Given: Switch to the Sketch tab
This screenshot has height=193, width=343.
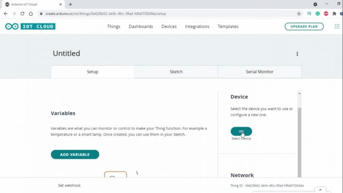Looking at the screenshot, I should coord(176,72).
